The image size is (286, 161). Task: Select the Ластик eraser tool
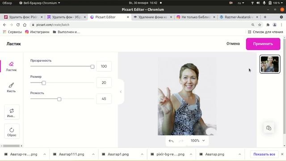tap(11, 67)
